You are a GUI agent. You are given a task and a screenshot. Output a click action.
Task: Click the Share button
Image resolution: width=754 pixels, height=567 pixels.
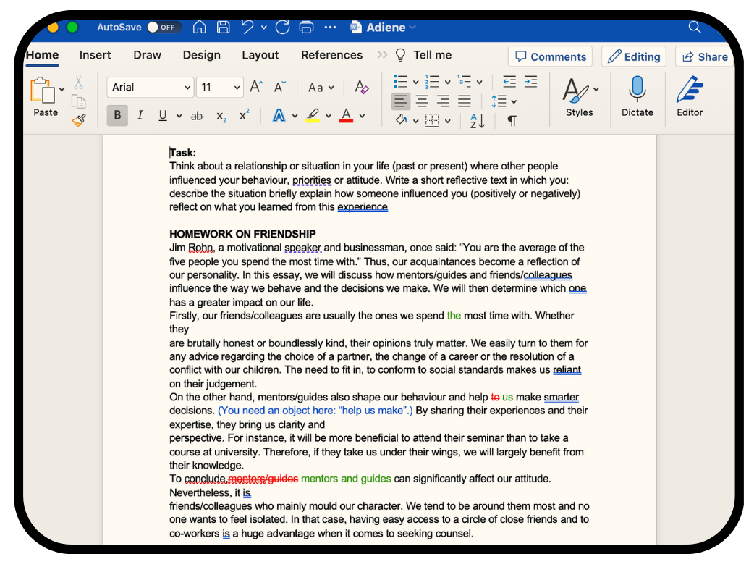[x=705, y=56]
